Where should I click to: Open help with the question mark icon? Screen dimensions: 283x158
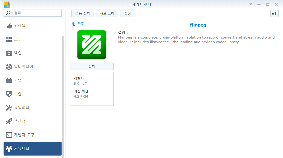point(250,4)
